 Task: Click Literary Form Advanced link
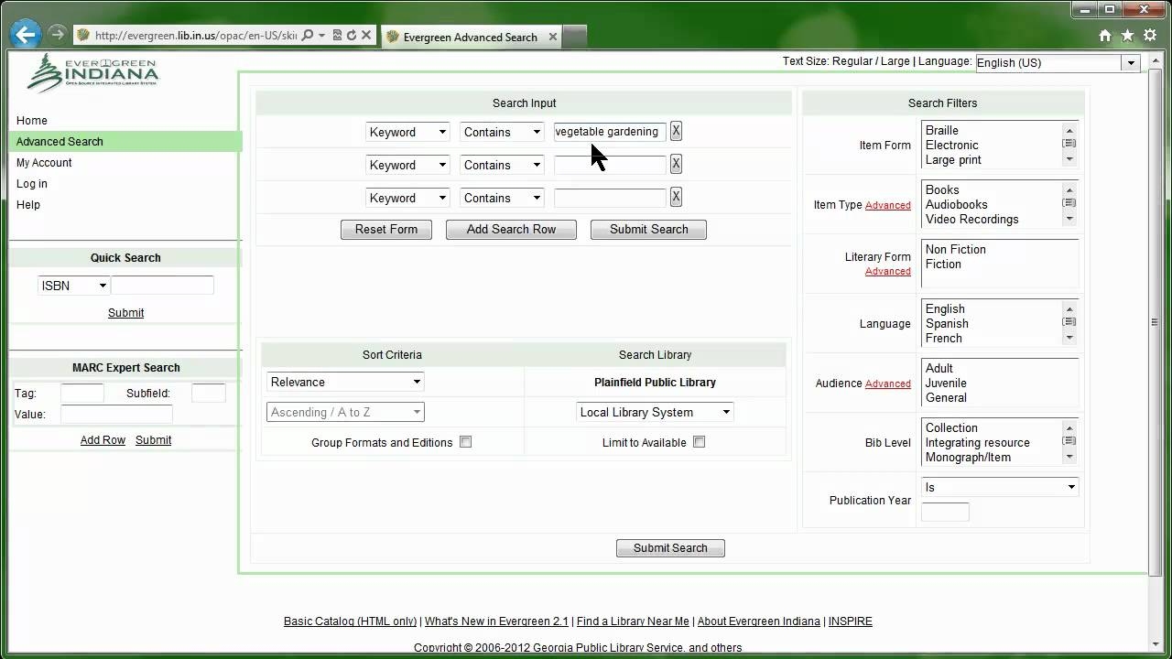888,271
